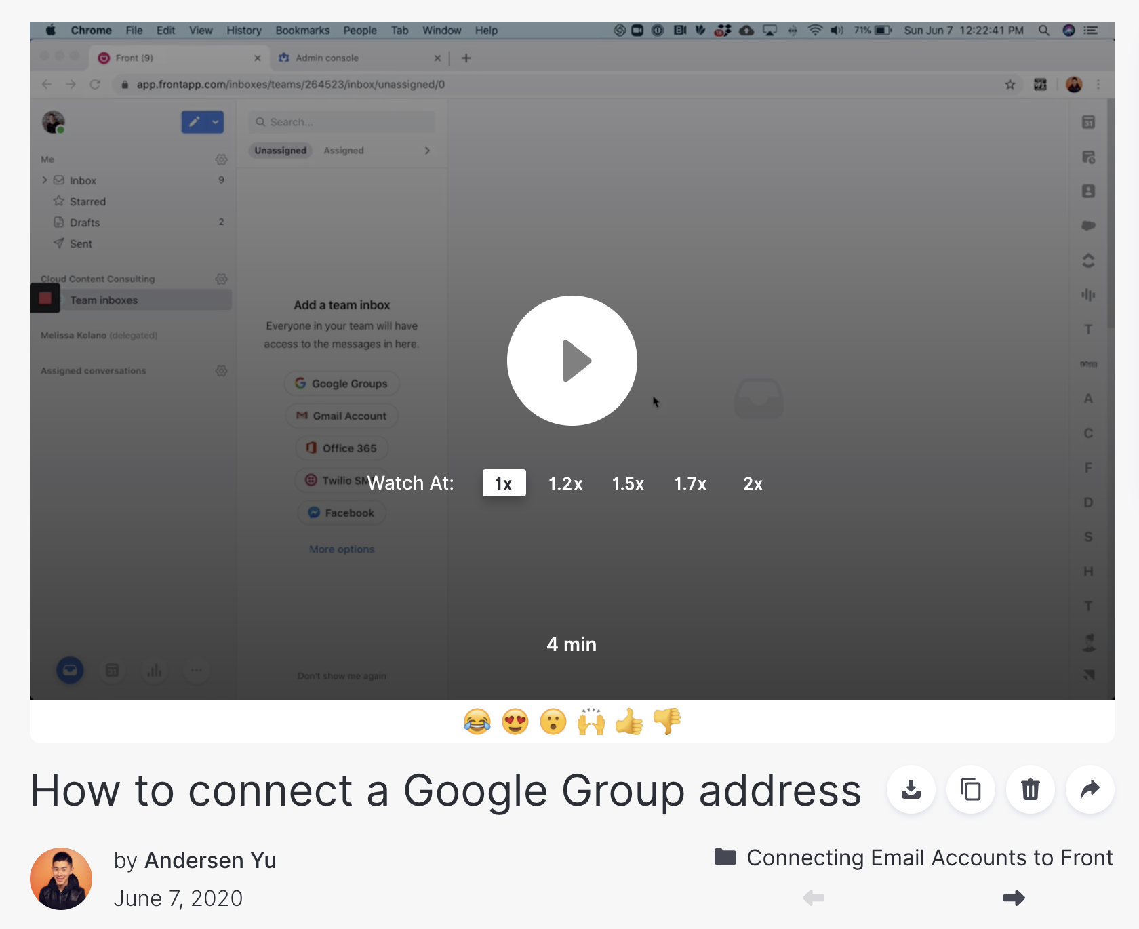The width and height of the screenshot is (1139, 929).
Task: React with the heart-eyes emoji
Action: (515, 722)
